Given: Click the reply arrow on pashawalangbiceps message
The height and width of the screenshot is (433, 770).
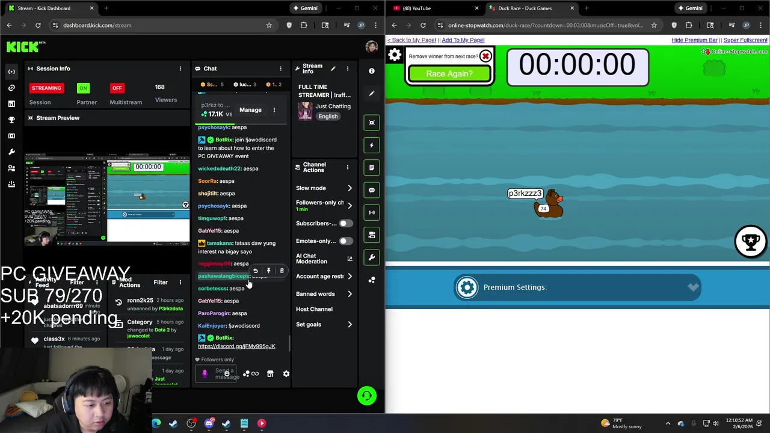Looking at the screenshot, I should 255,271.
